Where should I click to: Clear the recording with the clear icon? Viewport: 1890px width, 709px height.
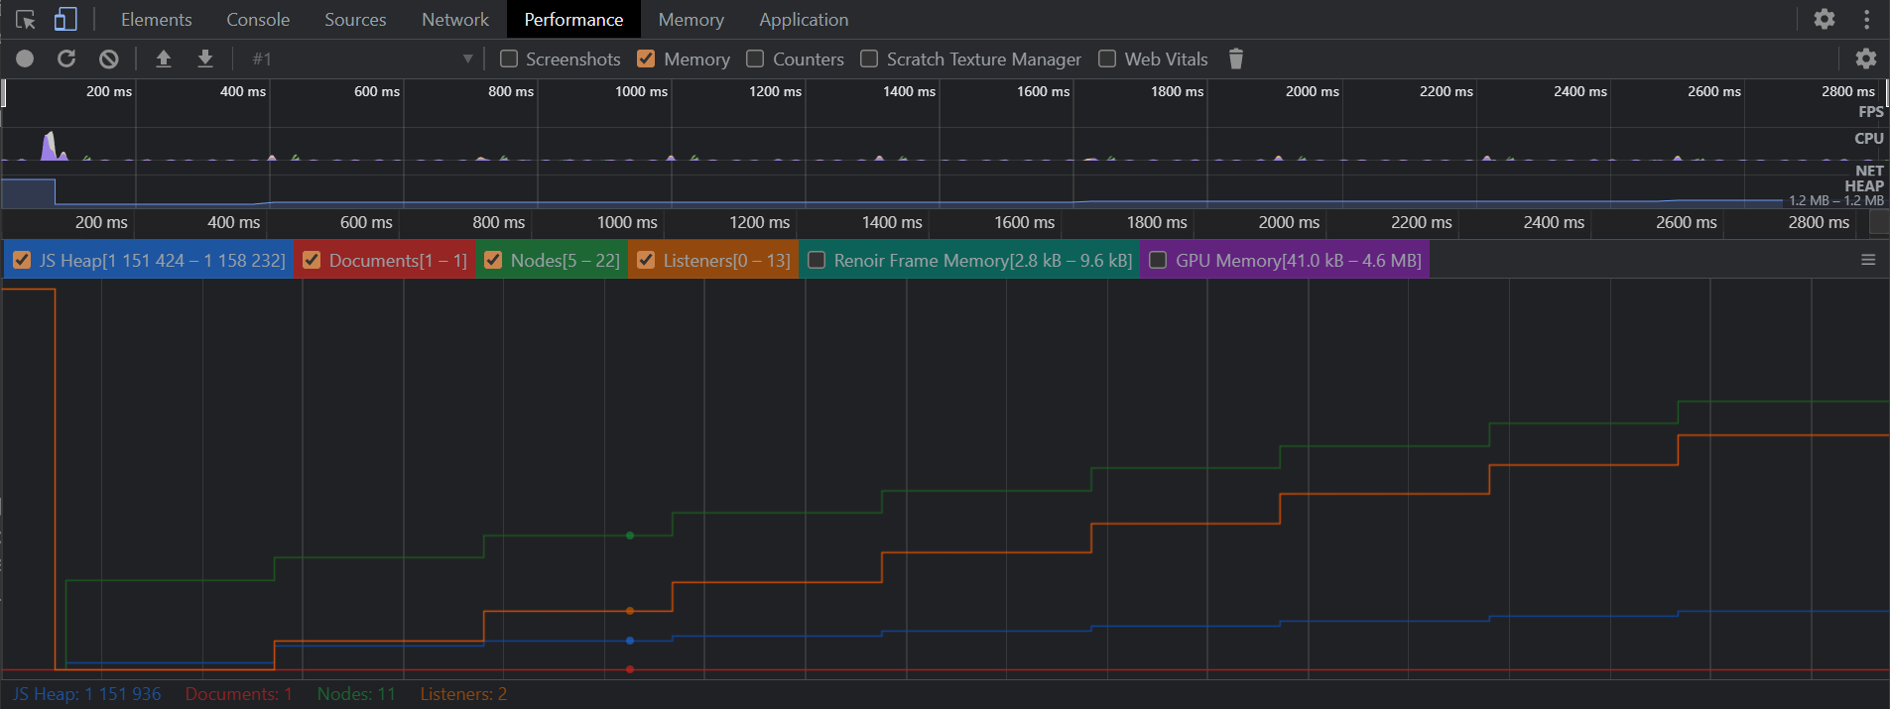point(109,59)
